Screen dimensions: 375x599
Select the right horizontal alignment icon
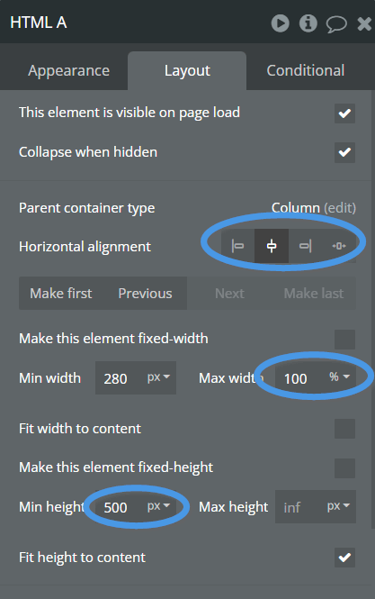[305, 246]
